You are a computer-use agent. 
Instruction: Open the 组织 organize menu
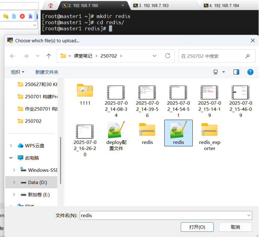point(18,72)
